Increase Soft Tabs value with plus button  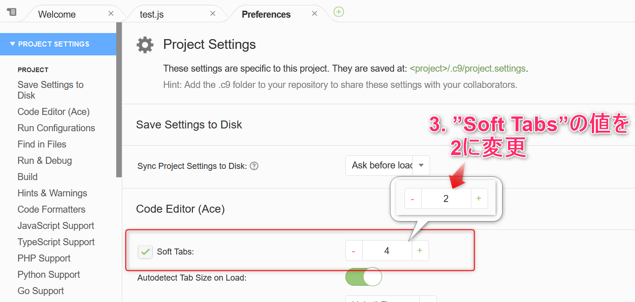(x=420, y=251)
